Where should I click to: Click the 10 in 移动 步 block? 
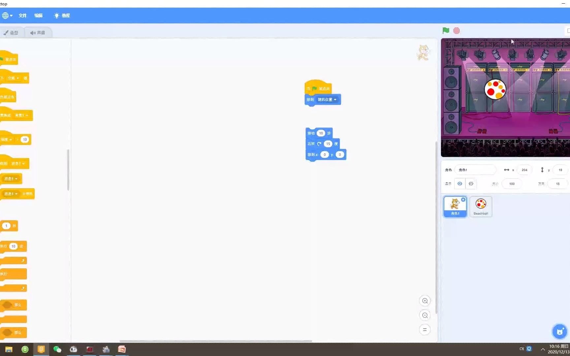pos(321,133)
